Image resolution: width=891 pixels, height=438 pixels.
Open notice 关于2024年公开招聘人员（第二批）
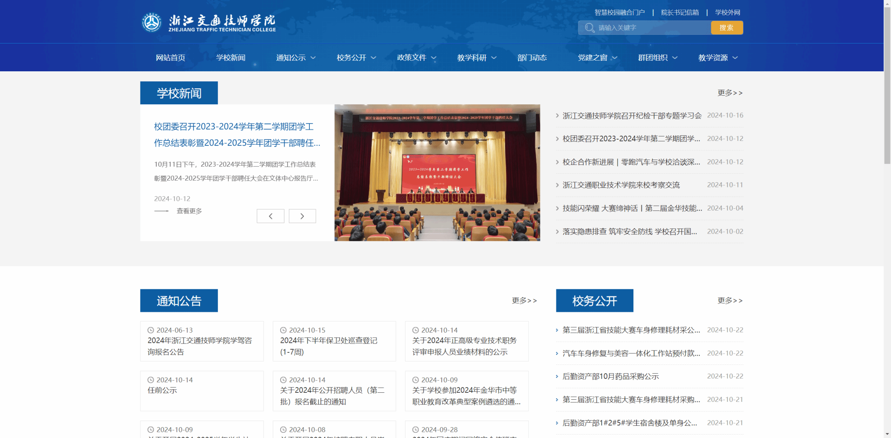click(332, 396)
